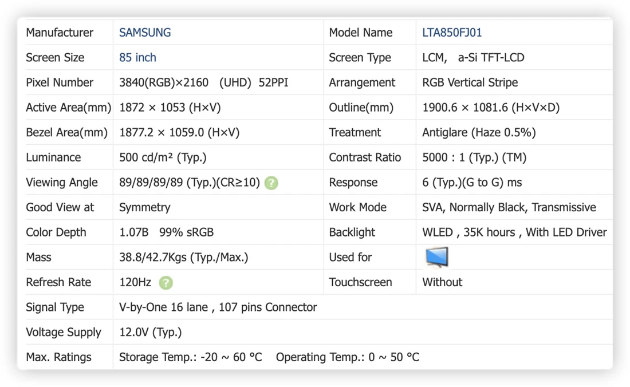Click the 6 (Typ.)(G to G) ms value

(472, 182)
